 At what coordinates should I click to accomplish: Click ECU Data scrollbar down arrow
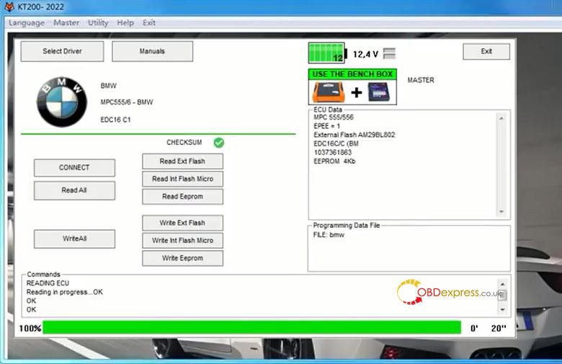coord(501,212)
